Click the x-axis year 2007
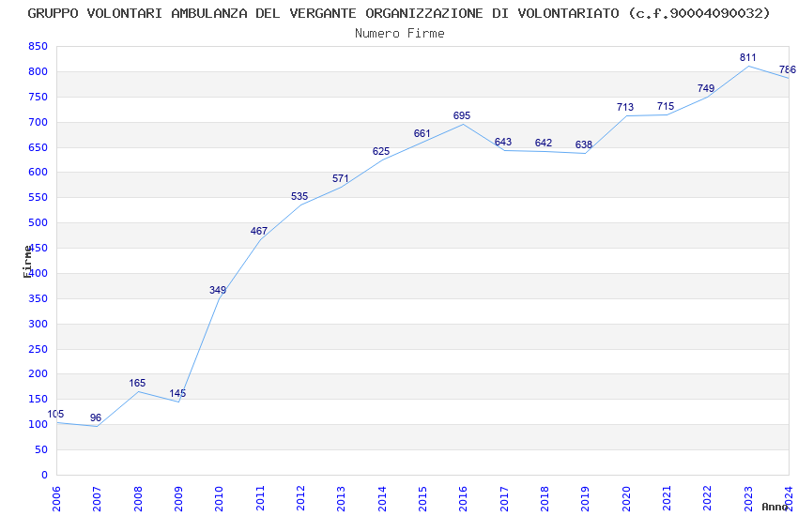798x516 pixels. (97, 498)
